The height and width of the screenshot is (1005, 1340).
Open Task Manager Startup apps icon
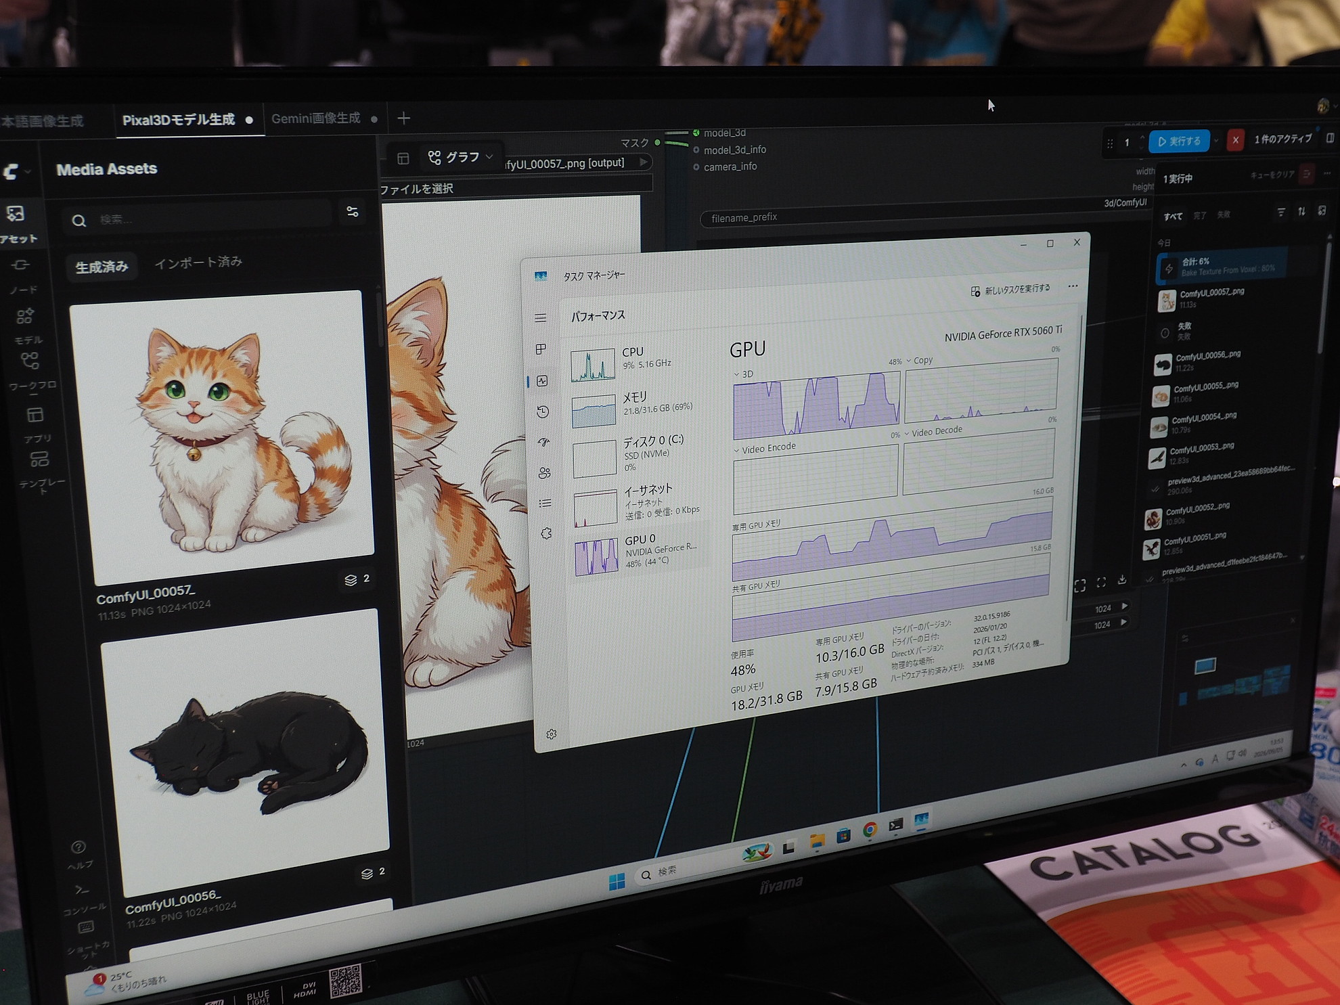543,442
